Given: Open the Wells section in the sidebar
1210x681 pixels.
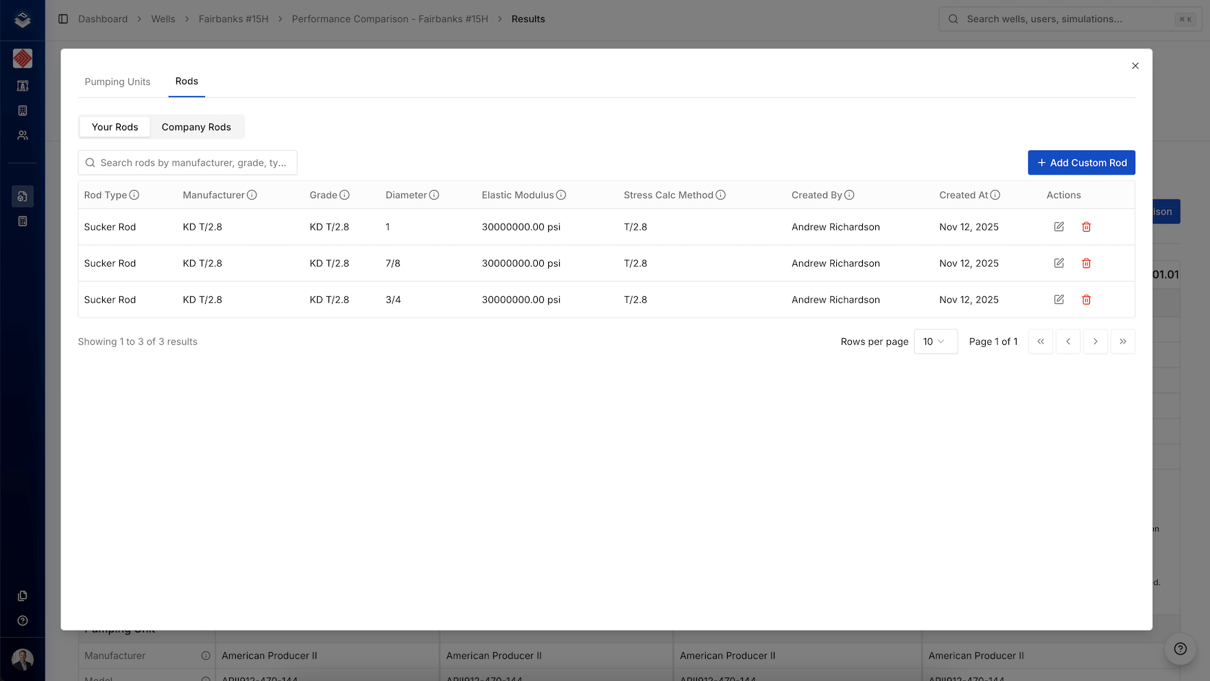Looking at the screenshot, I should point(23,86).
